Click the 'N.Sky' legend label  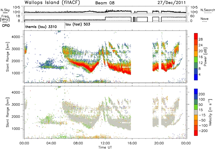pyautogui.click(x=5, y=10)
